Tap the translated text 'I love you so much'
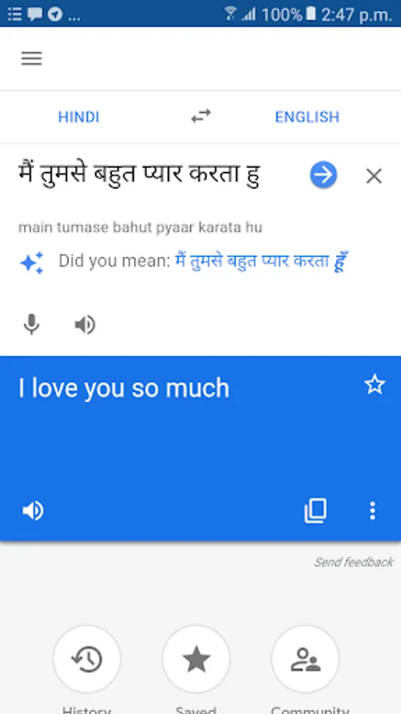 [124, 389]
